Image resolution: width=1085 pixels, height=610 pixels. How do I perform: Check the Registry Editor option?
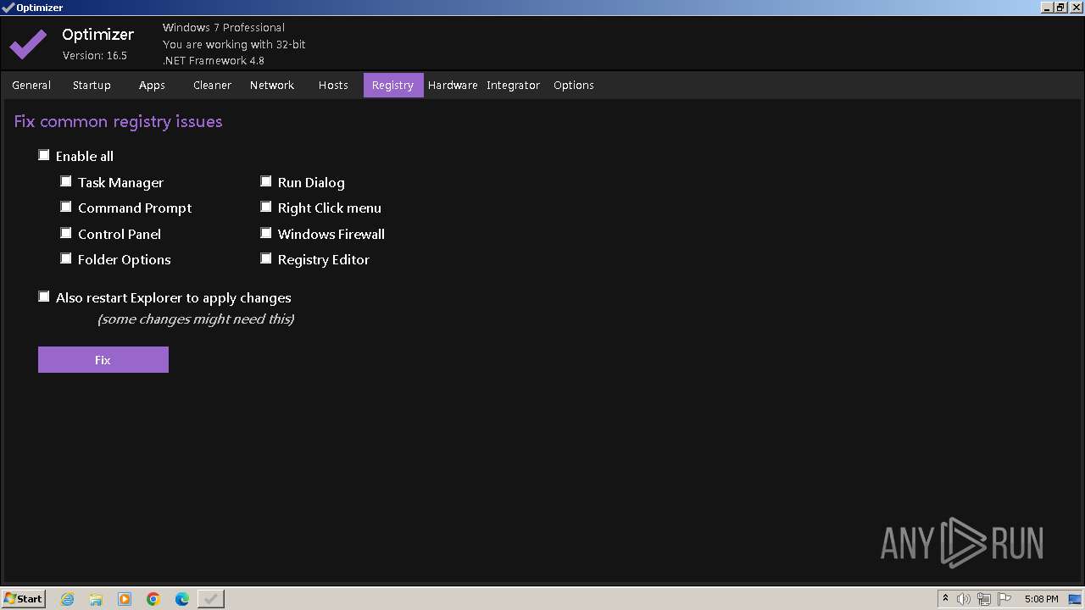pos(266,258)
